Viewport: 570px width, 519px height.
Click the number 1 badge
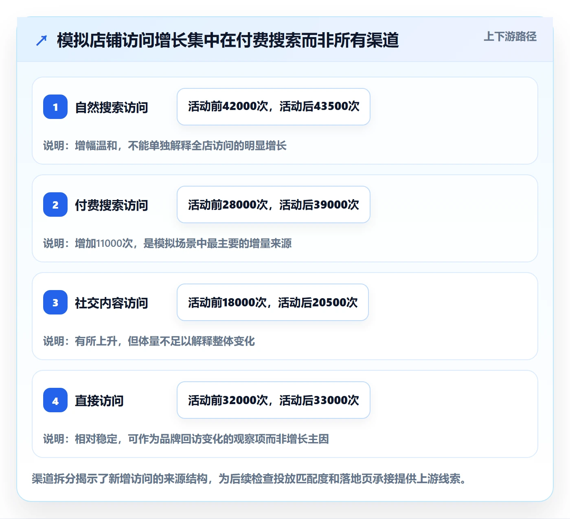[x=55, y=107]
